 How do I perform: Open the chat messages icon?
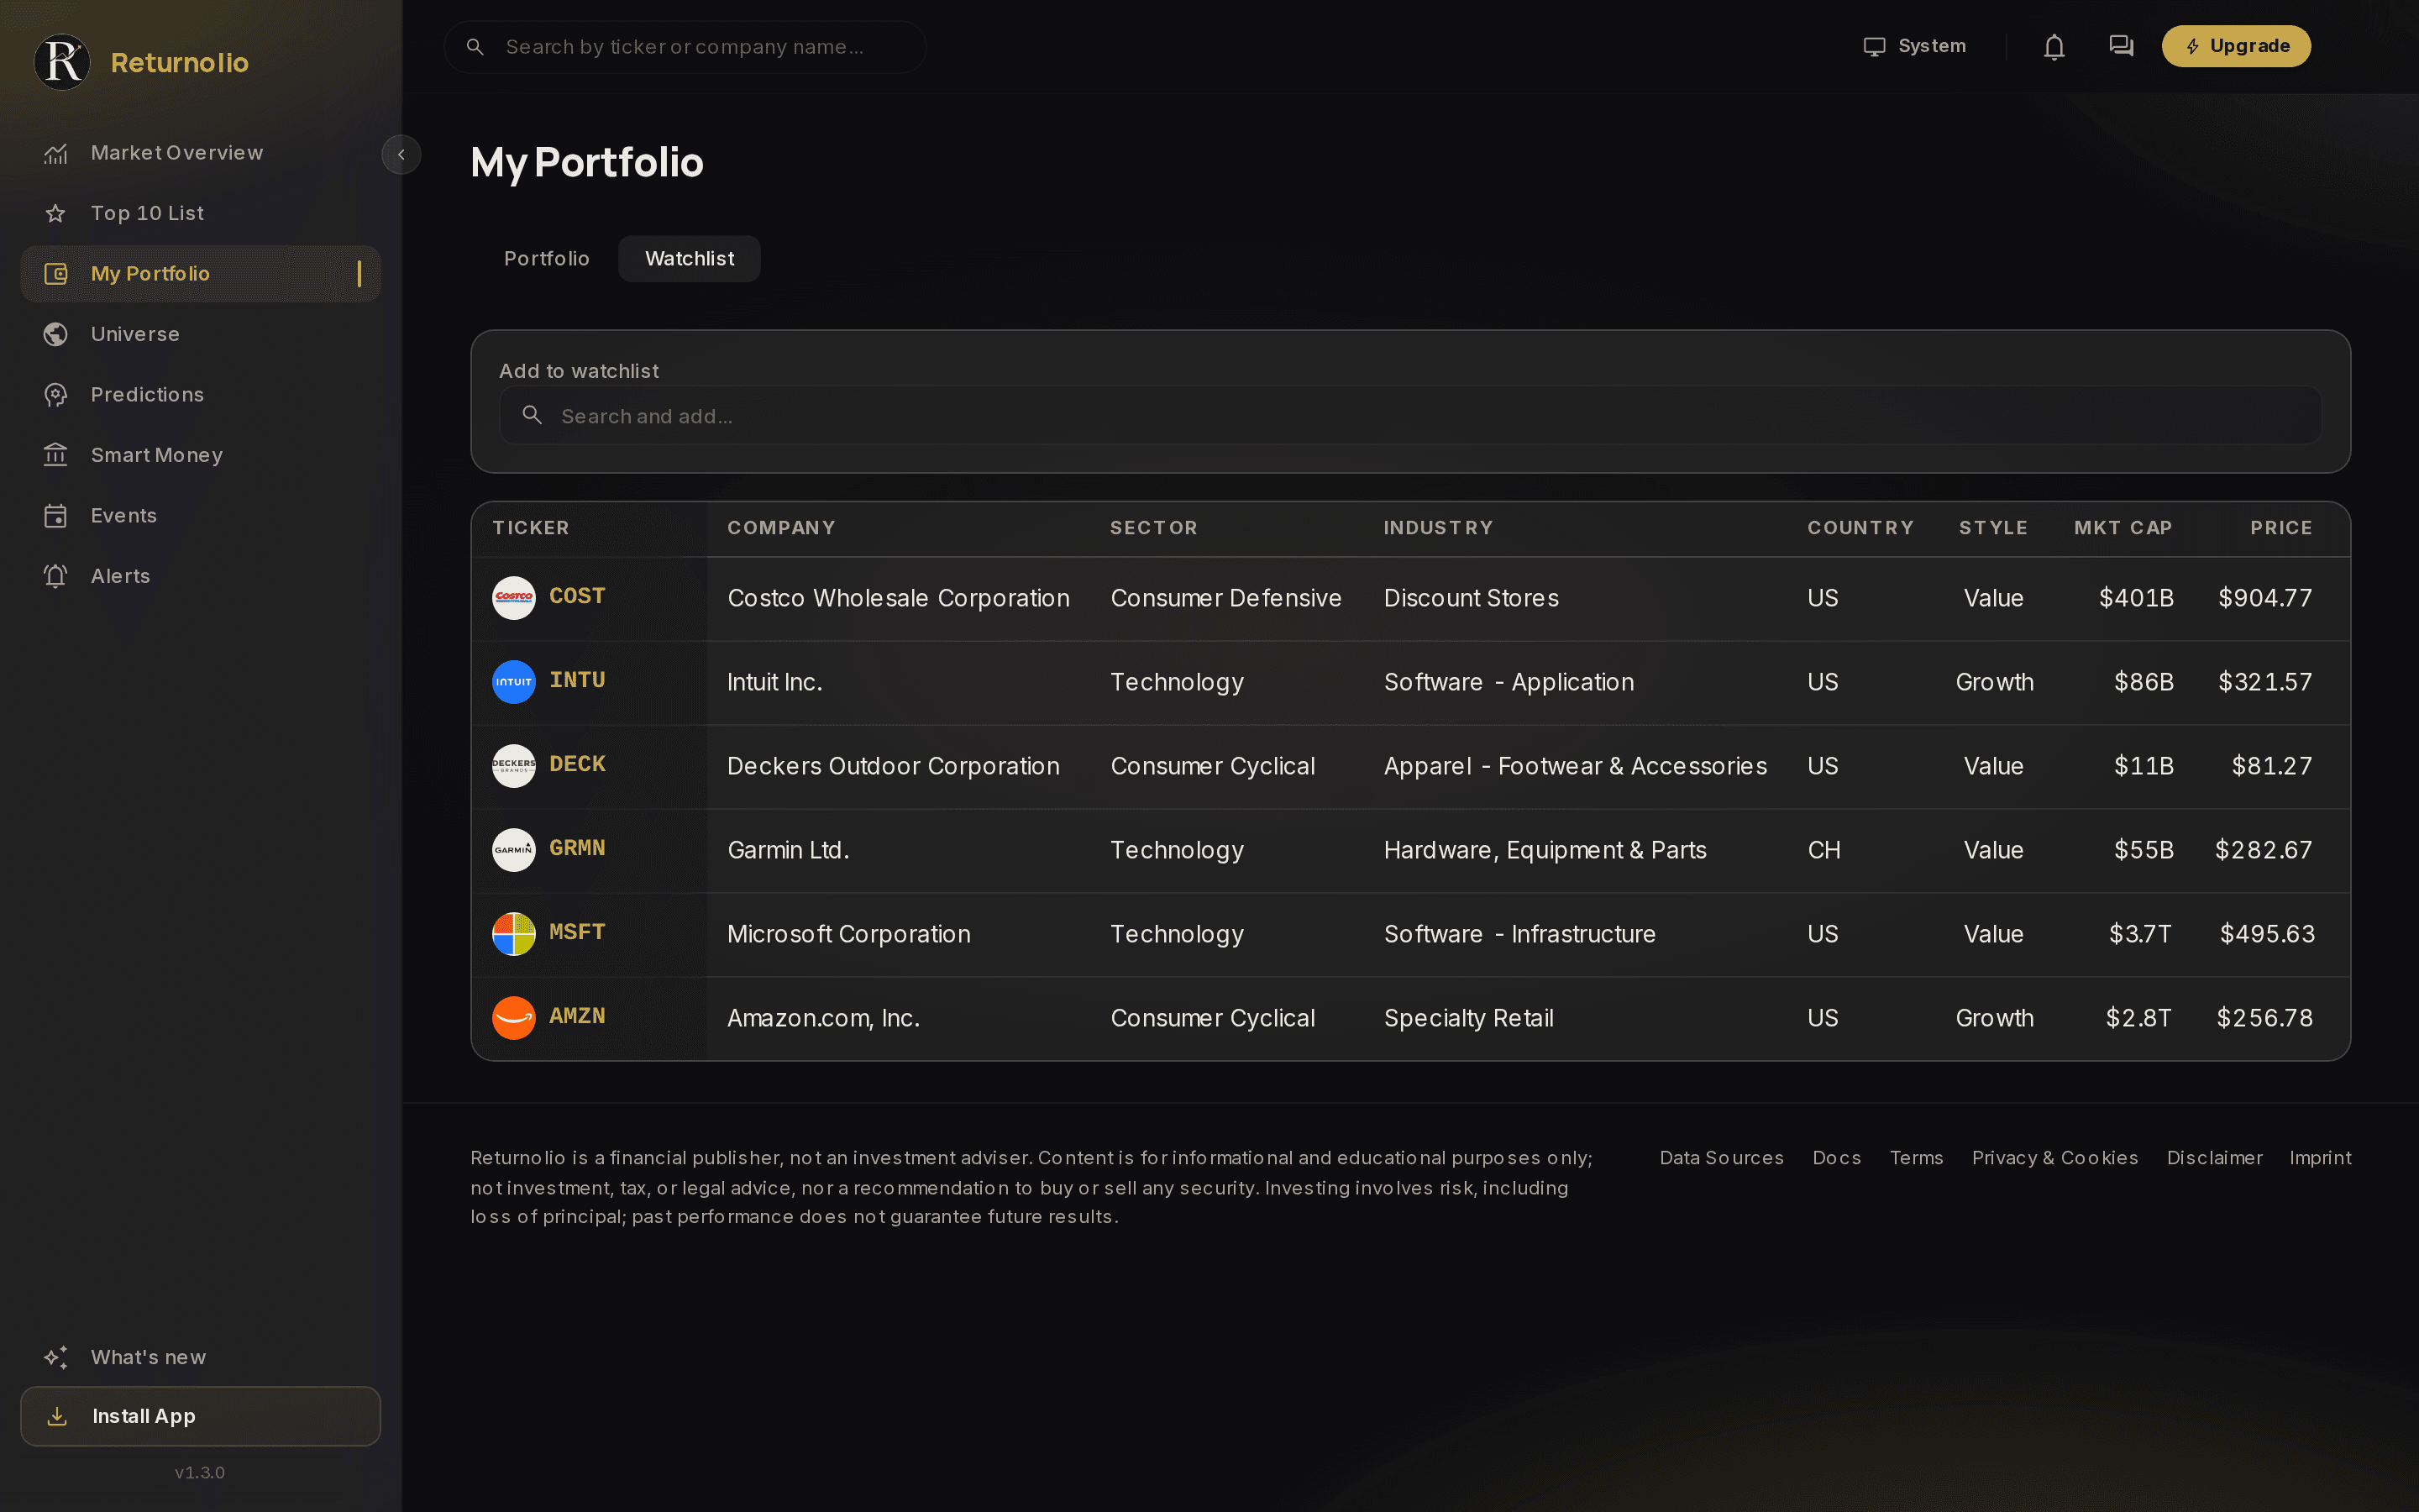point(2121,46)
